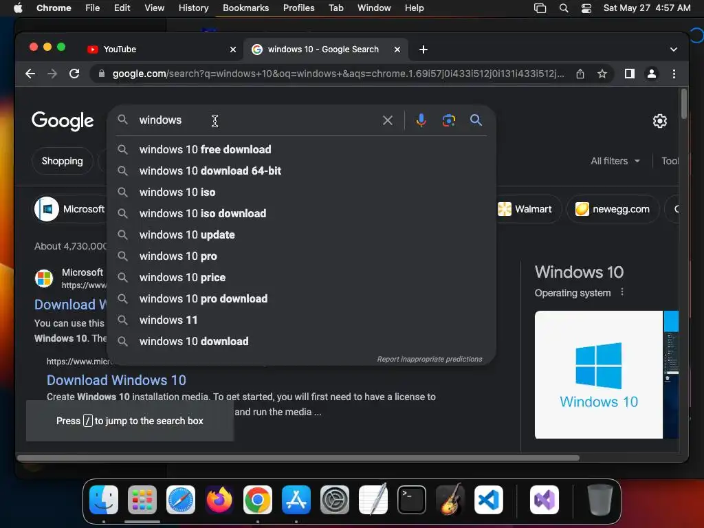Click the Chrome address bar URL
Screen dimensions: 704x528
(338, 74)
